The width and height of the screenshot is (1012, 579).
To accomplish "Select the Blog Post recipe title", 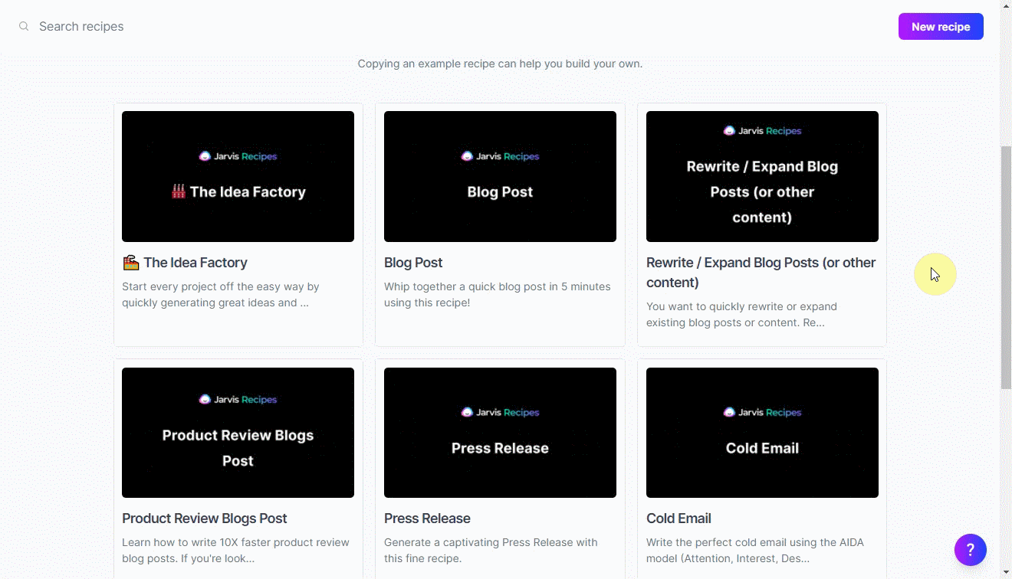I will (413, 263).
